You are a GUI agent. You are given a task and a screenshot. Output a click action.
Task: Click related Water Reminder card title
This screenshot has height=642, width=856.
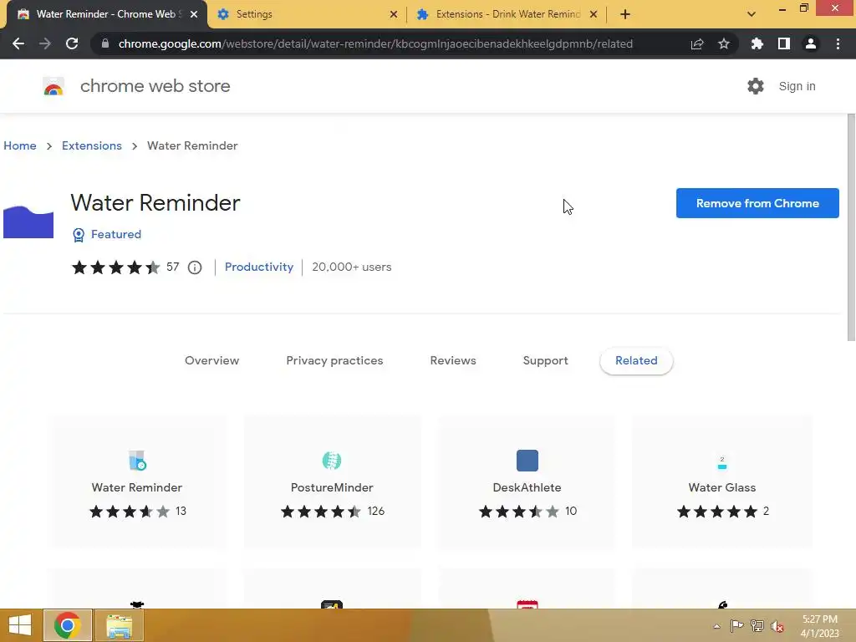pyautogui.click(x=137, y=487)
